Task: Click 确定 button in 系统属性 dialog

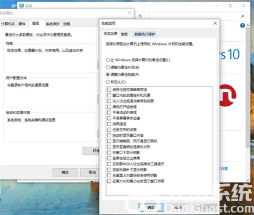Action: click(x=65, y=172)
